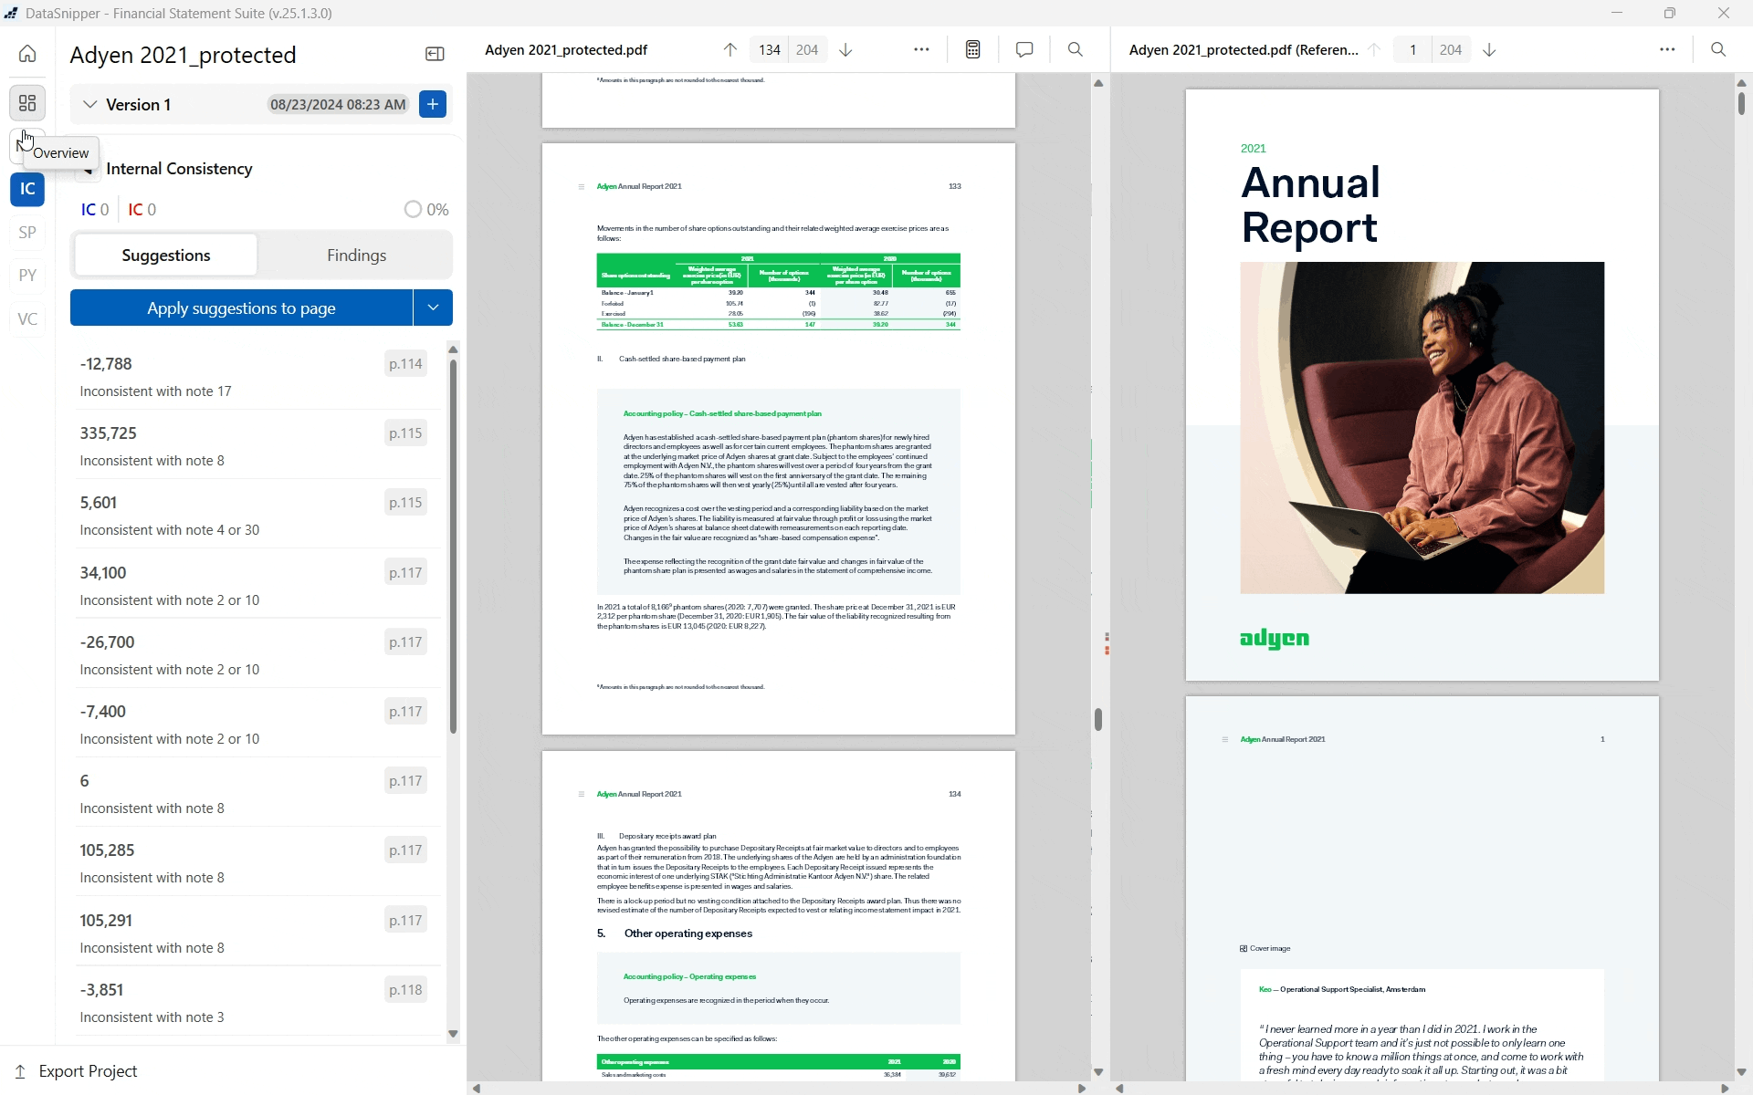
Task: Click Apply suggestions to page
Action: 240,308
